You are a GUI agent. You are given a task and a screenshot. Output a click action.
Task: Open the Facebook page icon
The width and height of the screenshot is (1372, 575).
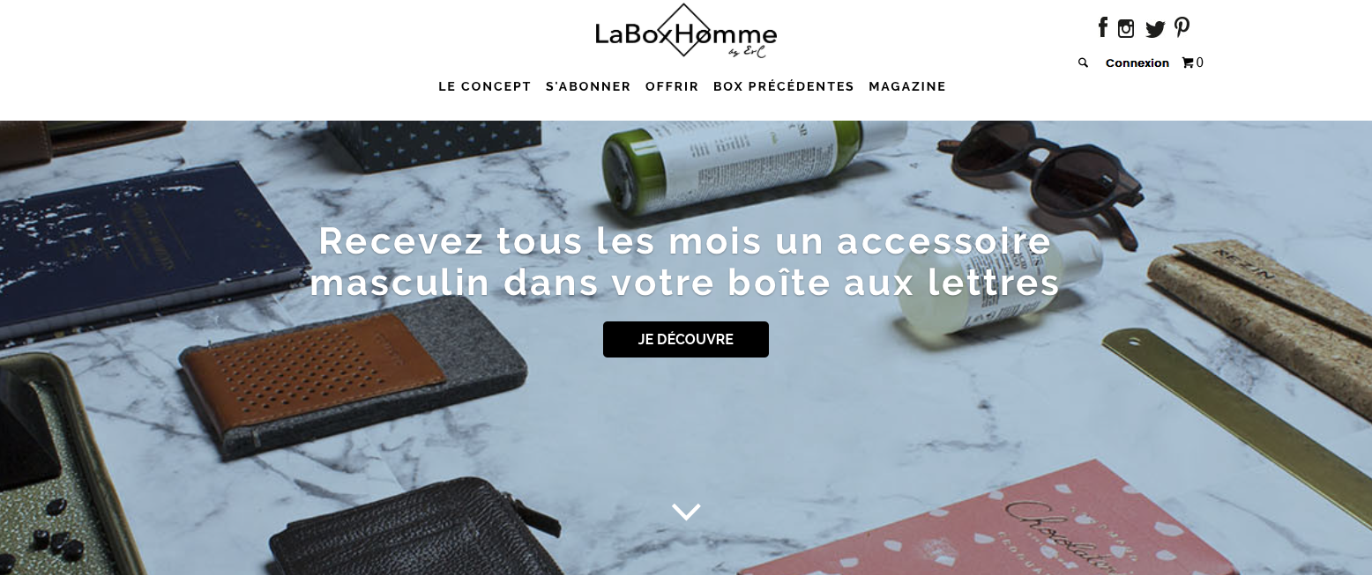tap(1102, 27)
